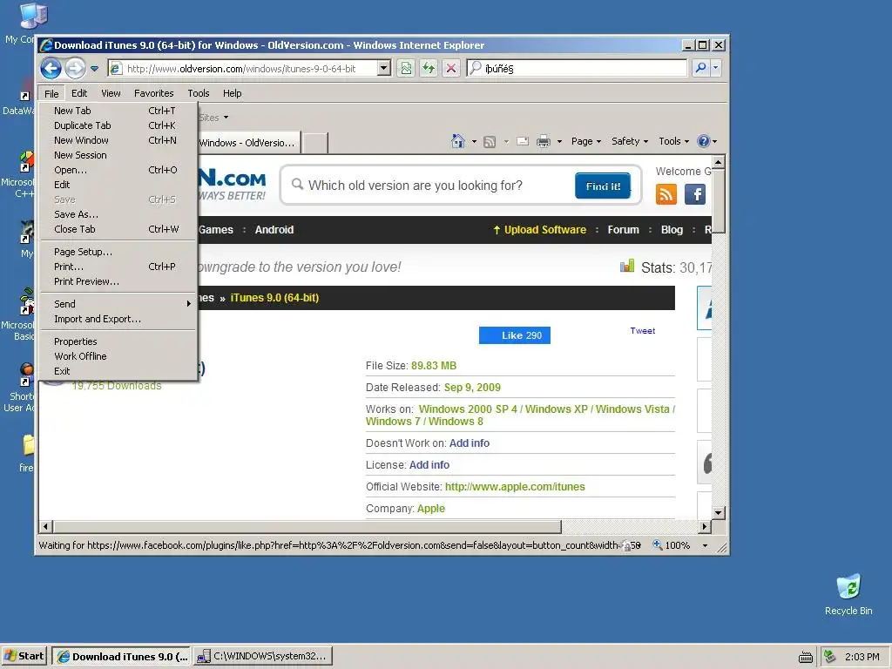The height and width of the screenshot is (669, 892).
Task: Select New Window menu entry
Action: pos(118,140)
